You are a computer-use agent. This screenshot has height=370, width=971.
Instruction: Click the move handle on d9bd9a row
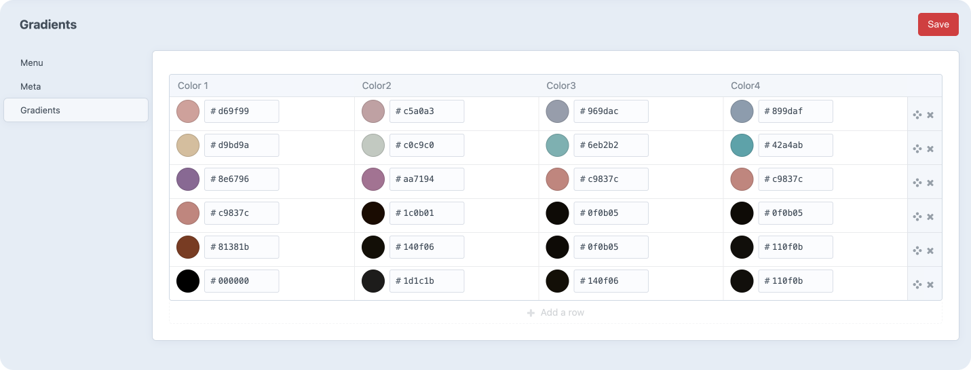coord(917,149)
